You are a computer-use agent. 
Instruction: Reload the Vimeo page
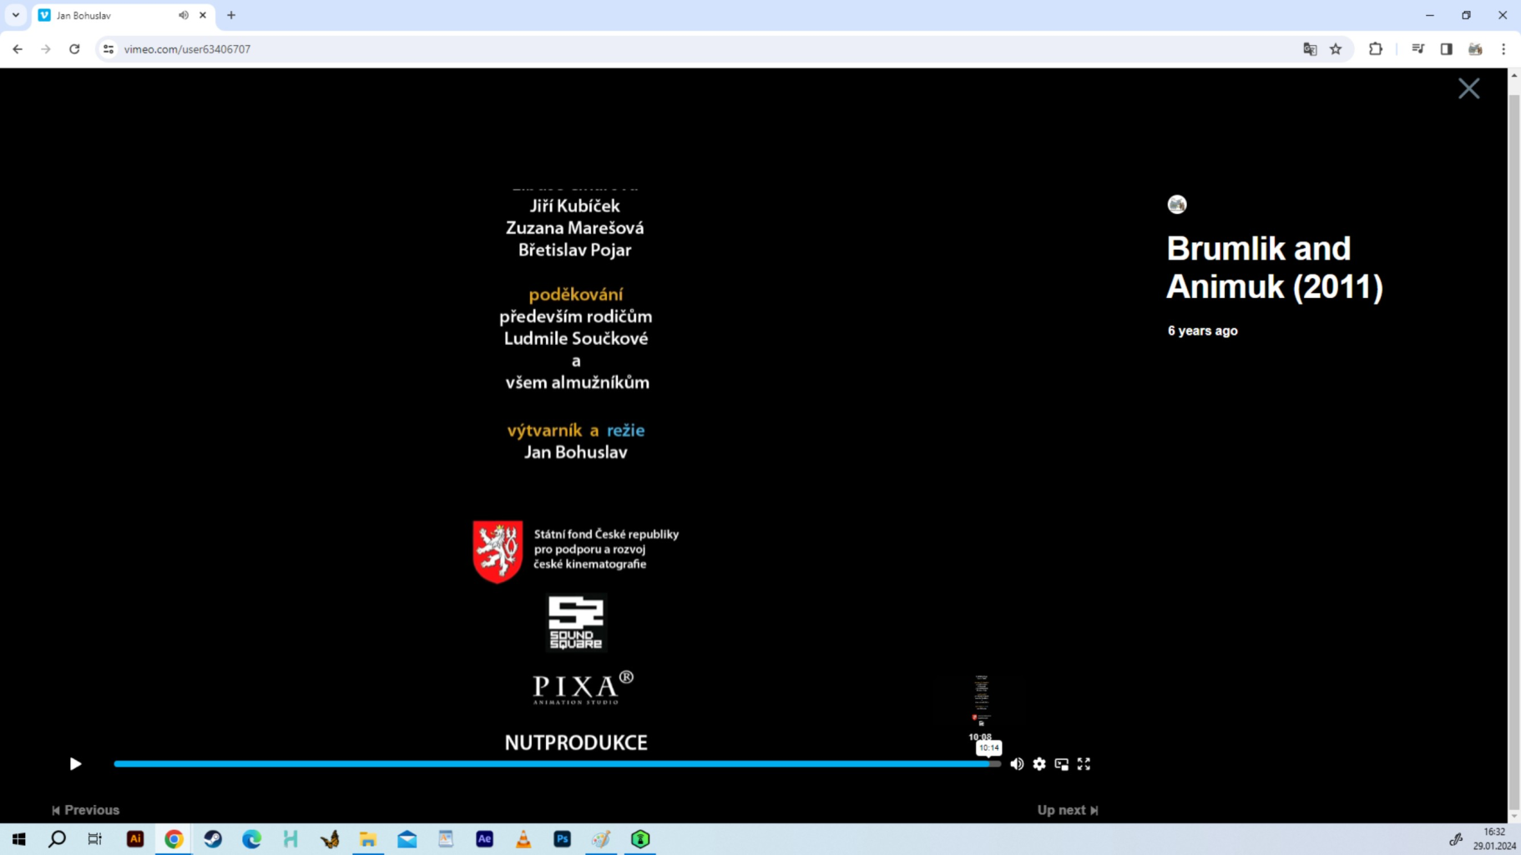(x=74, y=49)
